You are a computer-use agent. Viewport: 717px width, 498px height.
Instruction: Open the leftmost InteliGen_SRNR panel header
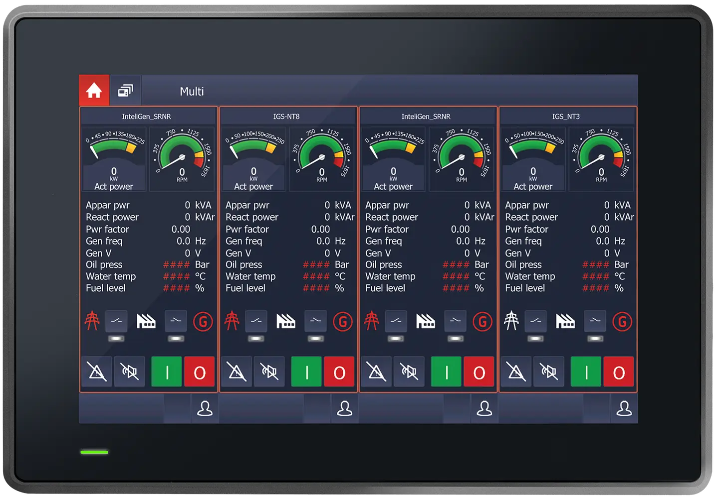pos(147,117)
